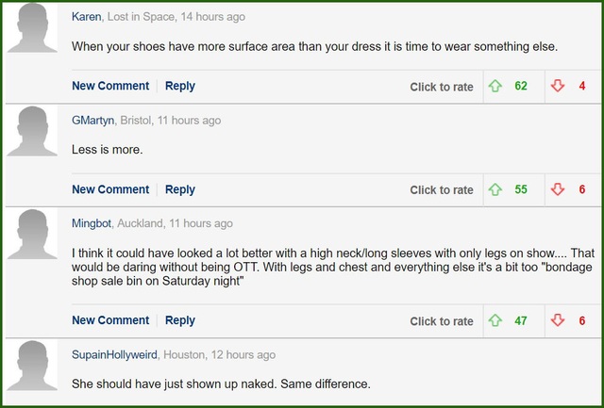Click New Comment under Karen's post

(110, 86)
